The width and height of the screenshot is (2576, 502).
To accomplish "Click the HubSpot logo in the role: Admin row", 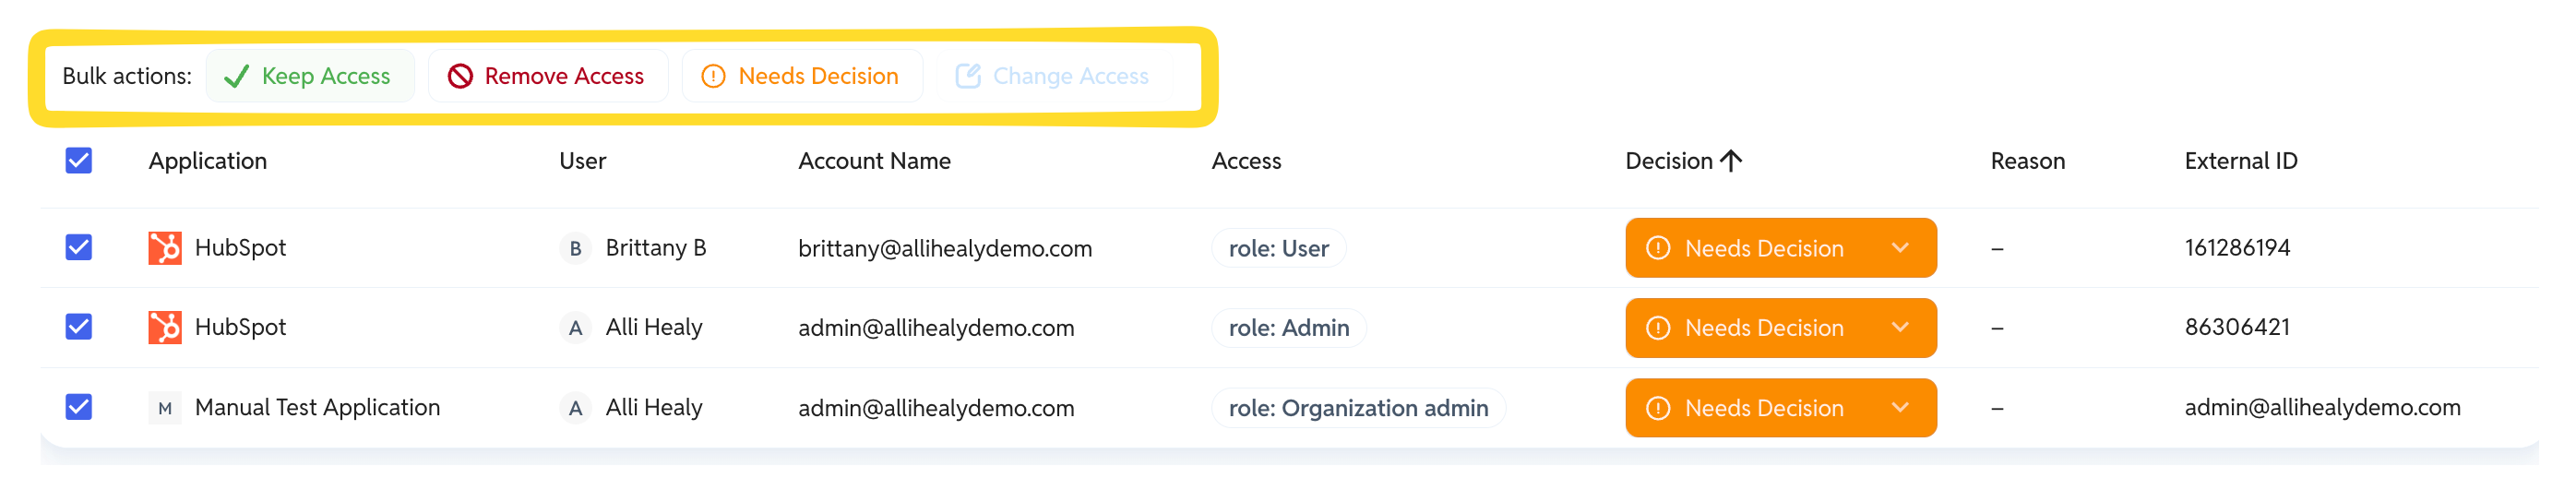I will coord(165,327).
